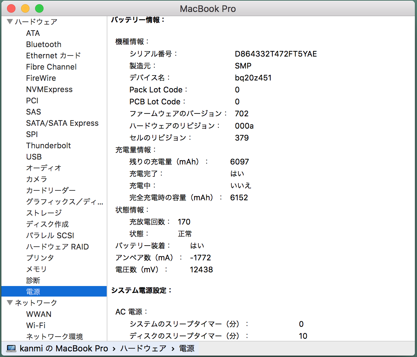Open Wi-Fi network information
417x357 pixels.
point(36,325)
